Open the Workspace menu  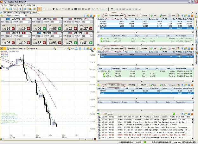point(27,5)
